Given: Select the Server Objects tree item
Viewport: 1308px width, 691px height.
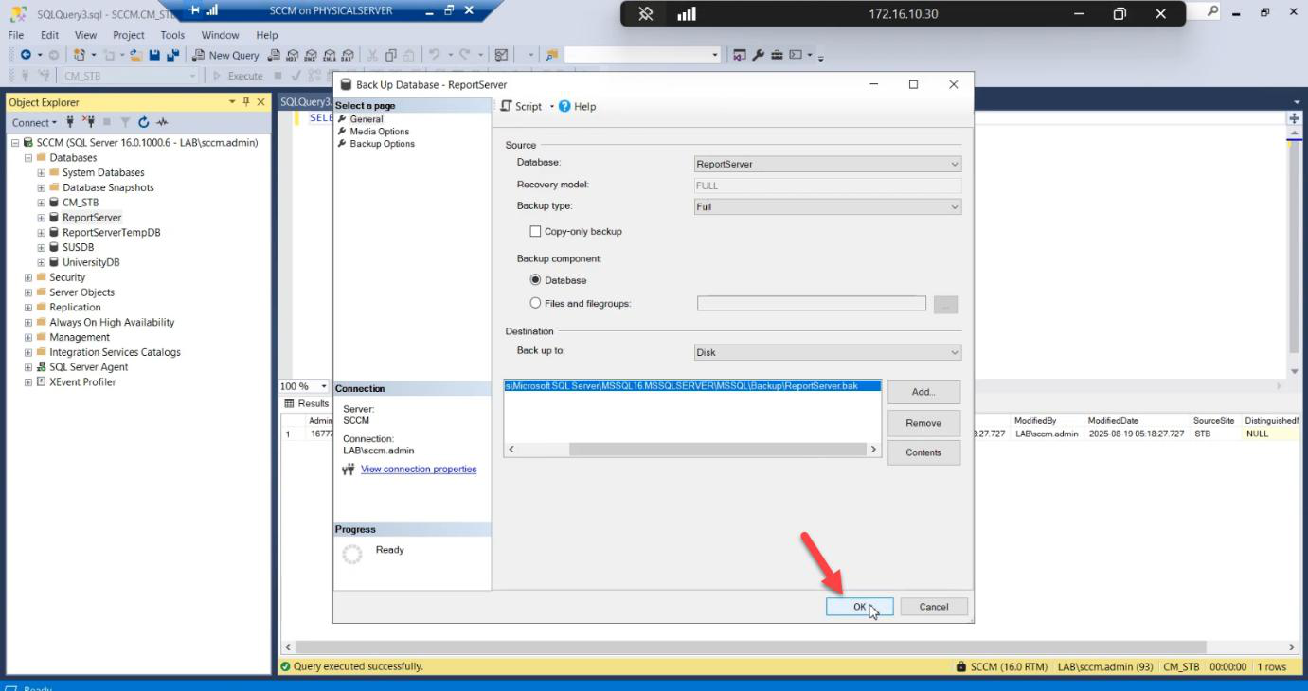Looking at the screenshot, I should (x=82, y=292).
